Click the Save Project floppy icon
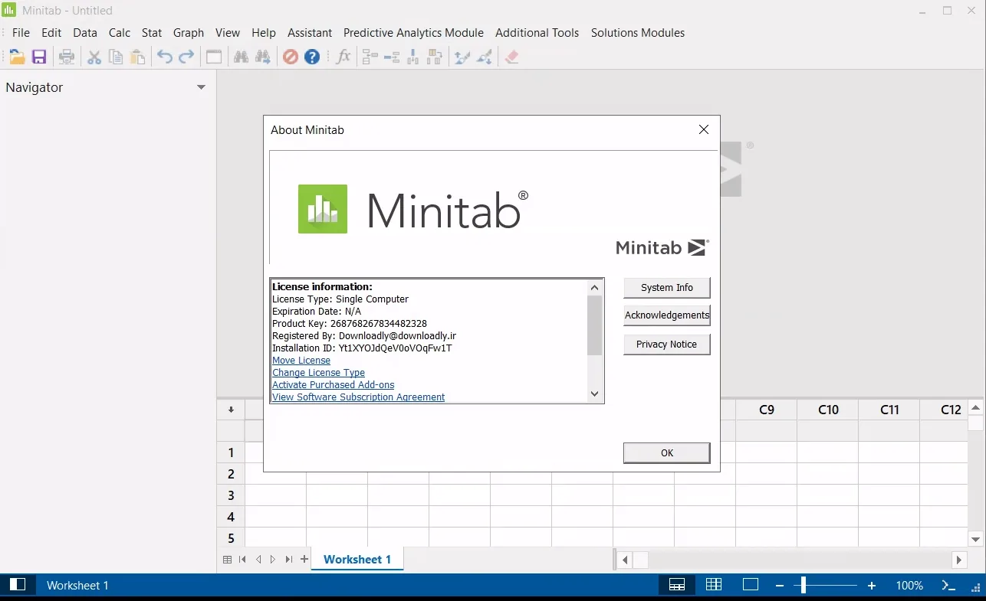 (39, 57)
